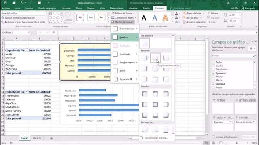Click the Panel de selección button

(x=194, y=22)
